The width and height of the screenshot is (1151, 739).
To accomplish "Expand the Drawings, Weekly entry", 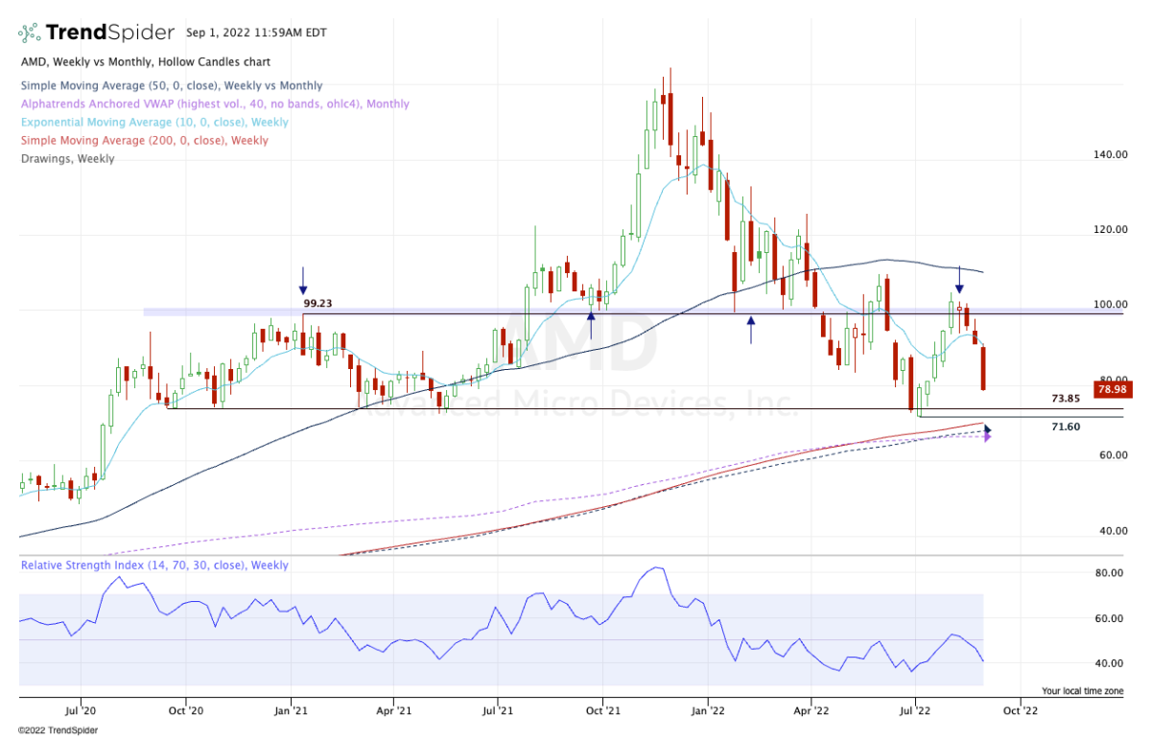I will 67,158.
